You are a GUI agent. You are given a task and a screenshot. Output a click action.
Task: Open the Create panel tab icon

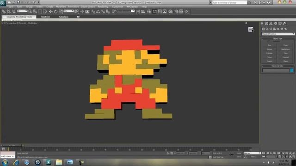pos(262,24)
